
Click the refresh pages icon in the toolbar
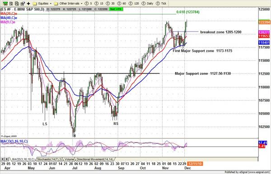pyautogui.click(x=17, y=3)
